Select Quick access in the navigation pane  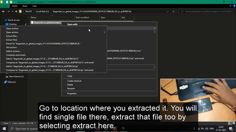(x=14, y=20)
